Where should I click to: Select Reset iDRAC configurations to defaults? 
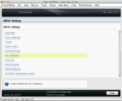[x=20, y=74]
